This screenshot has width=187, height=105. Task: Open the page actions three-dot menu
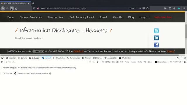(140, 8)
